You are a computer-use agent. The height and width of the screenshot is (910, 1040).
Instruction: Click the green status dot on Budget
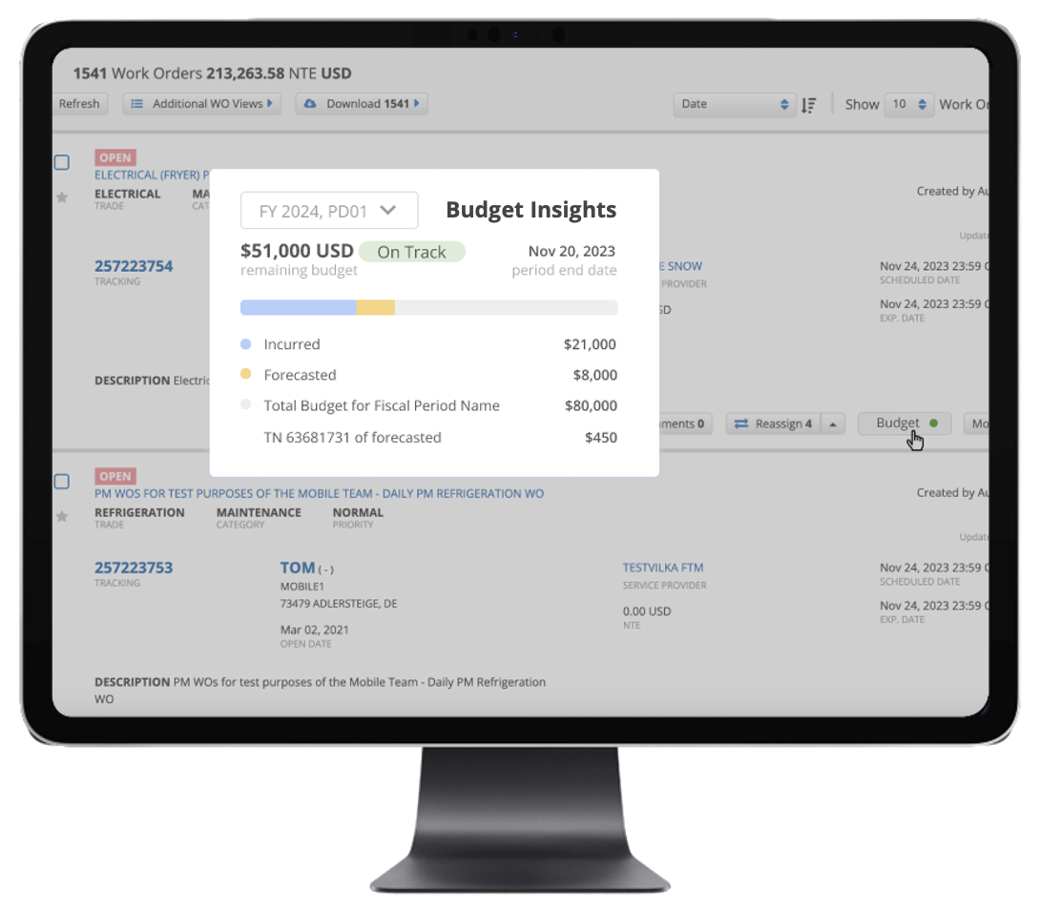point(934,424)
